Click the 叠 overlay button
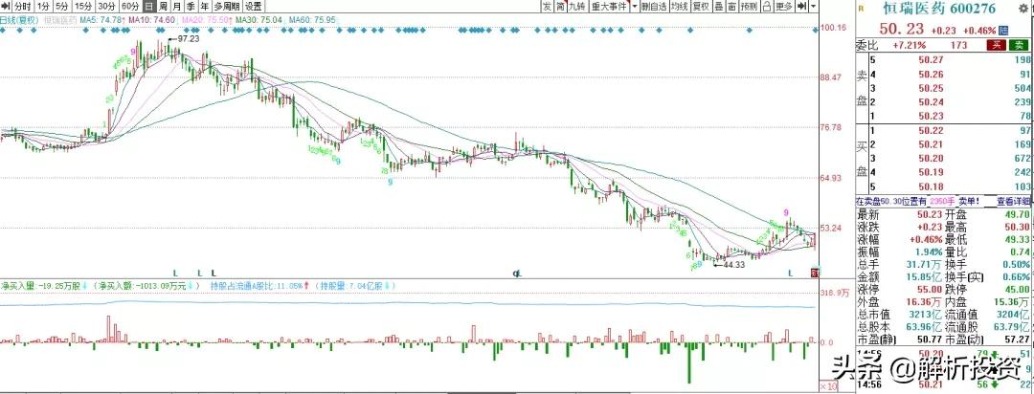 (x=718, y=6)
